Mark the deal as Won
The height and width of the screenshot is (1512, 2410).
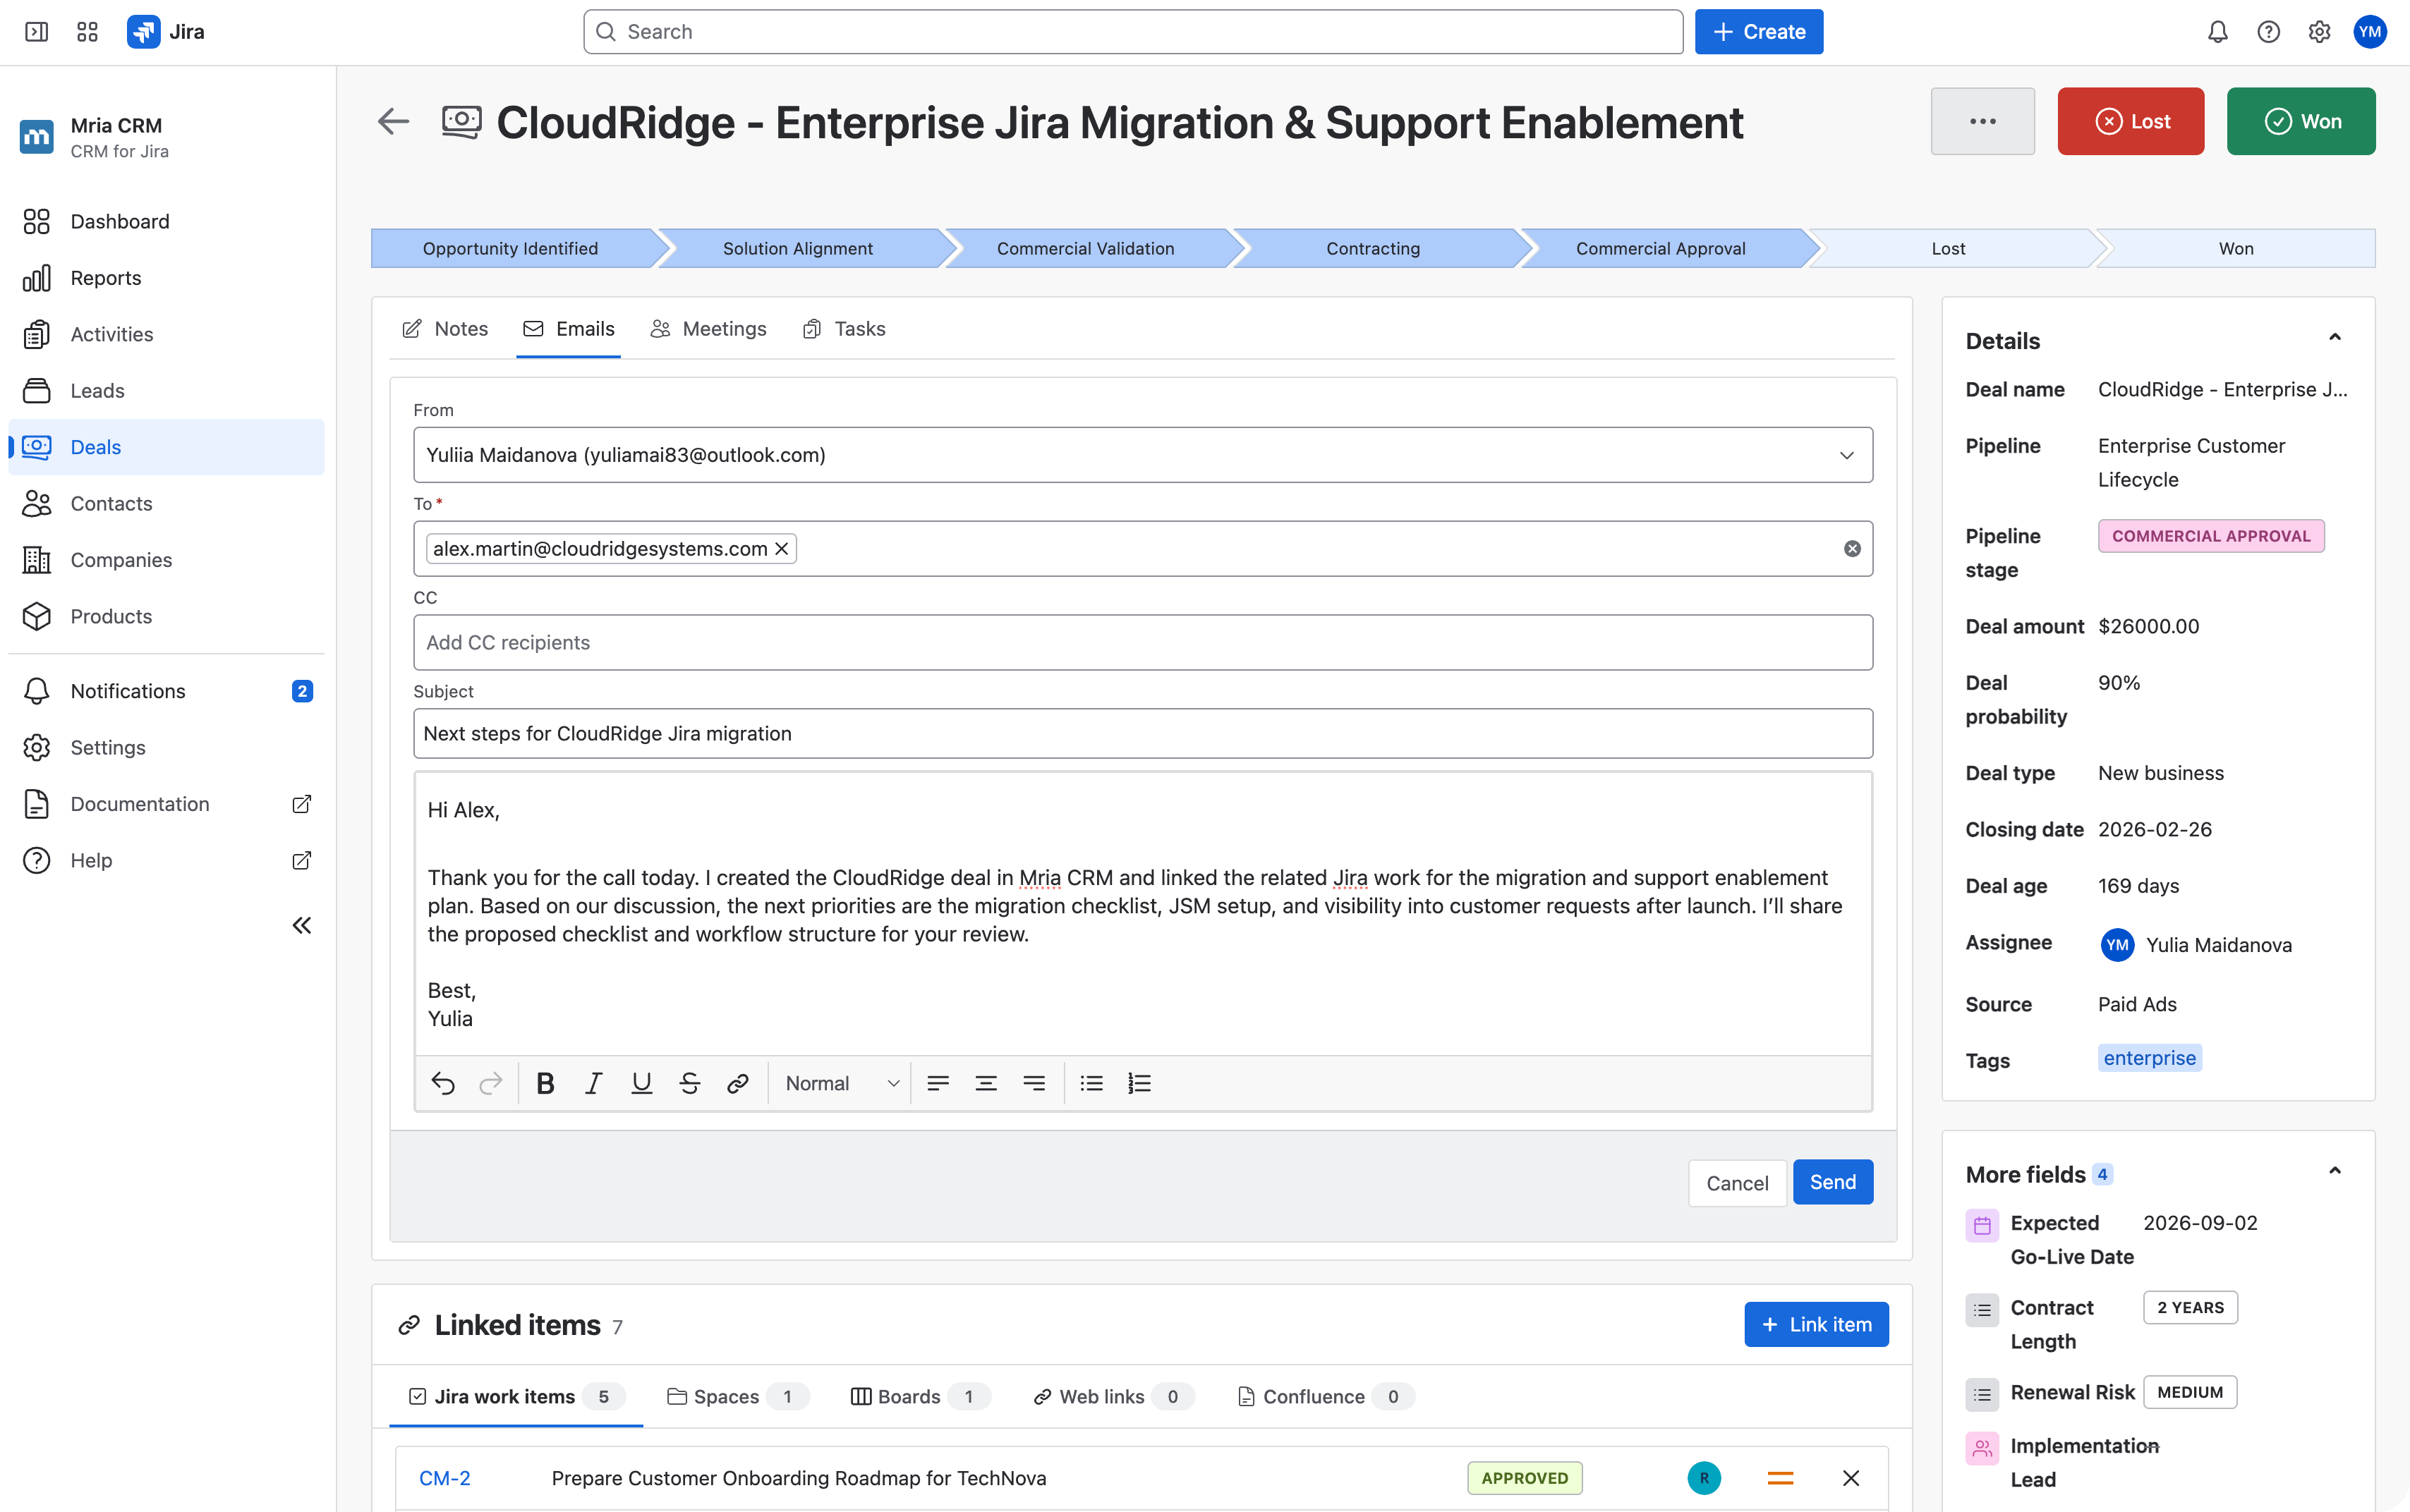(x=2301, y=121)
